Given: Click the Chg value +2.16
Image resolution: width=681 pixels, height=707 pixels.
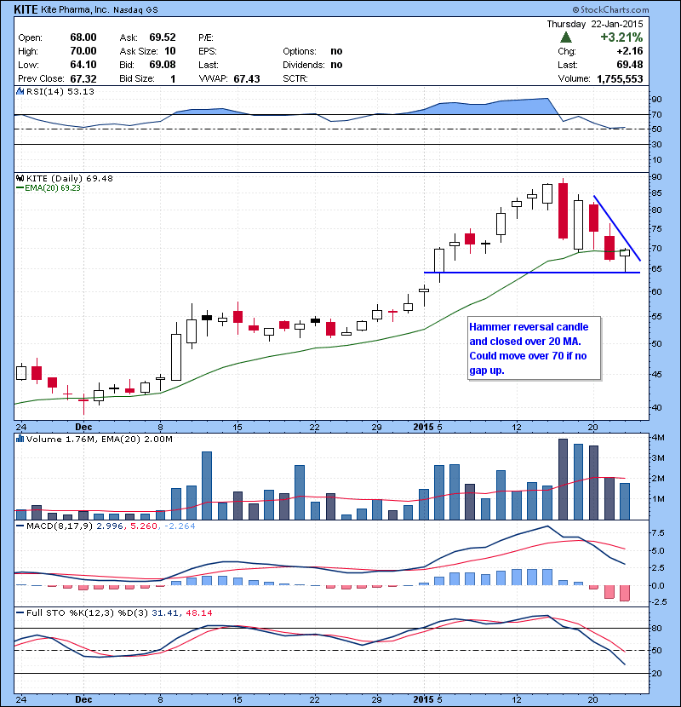Looking at the screenshot, I should pos(630,51).
